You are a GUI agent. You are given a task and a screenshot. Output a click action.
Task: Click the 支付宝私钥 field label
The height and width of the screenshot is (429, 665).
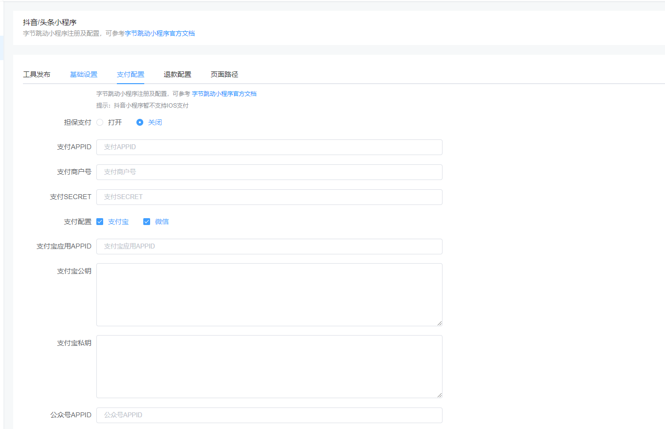coord(74,343)
